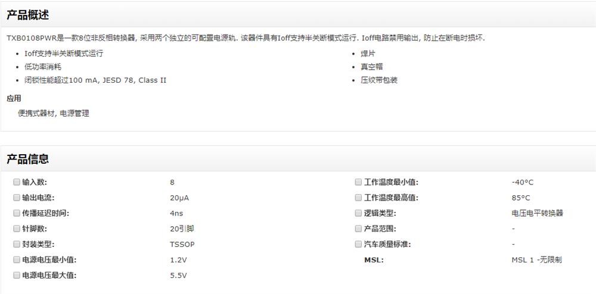The image size is (596, 294).
Task: Enable the 传播延迟时间 checkbox
Action: 16,213
